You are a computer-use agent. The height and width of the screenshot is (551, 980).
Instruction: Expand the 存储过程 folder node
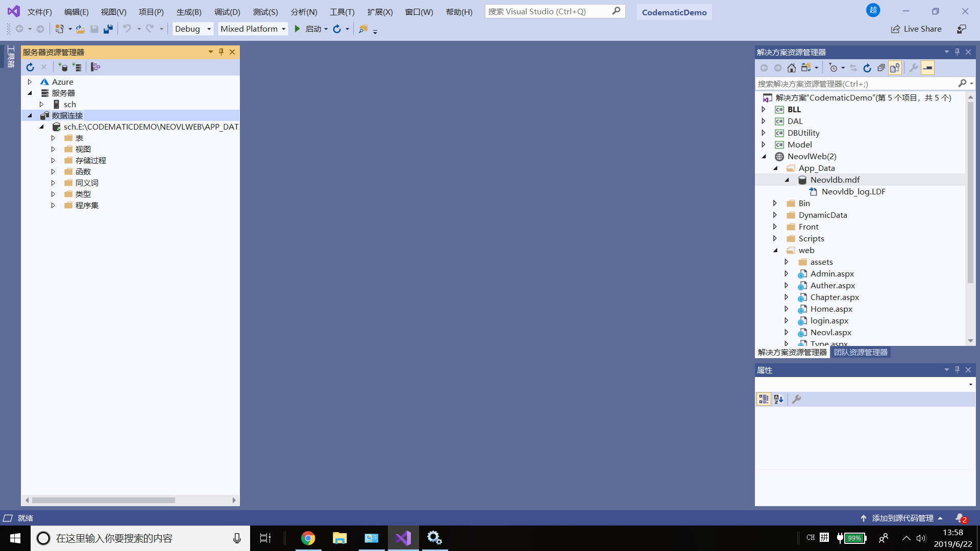click(x=53, y=160)
